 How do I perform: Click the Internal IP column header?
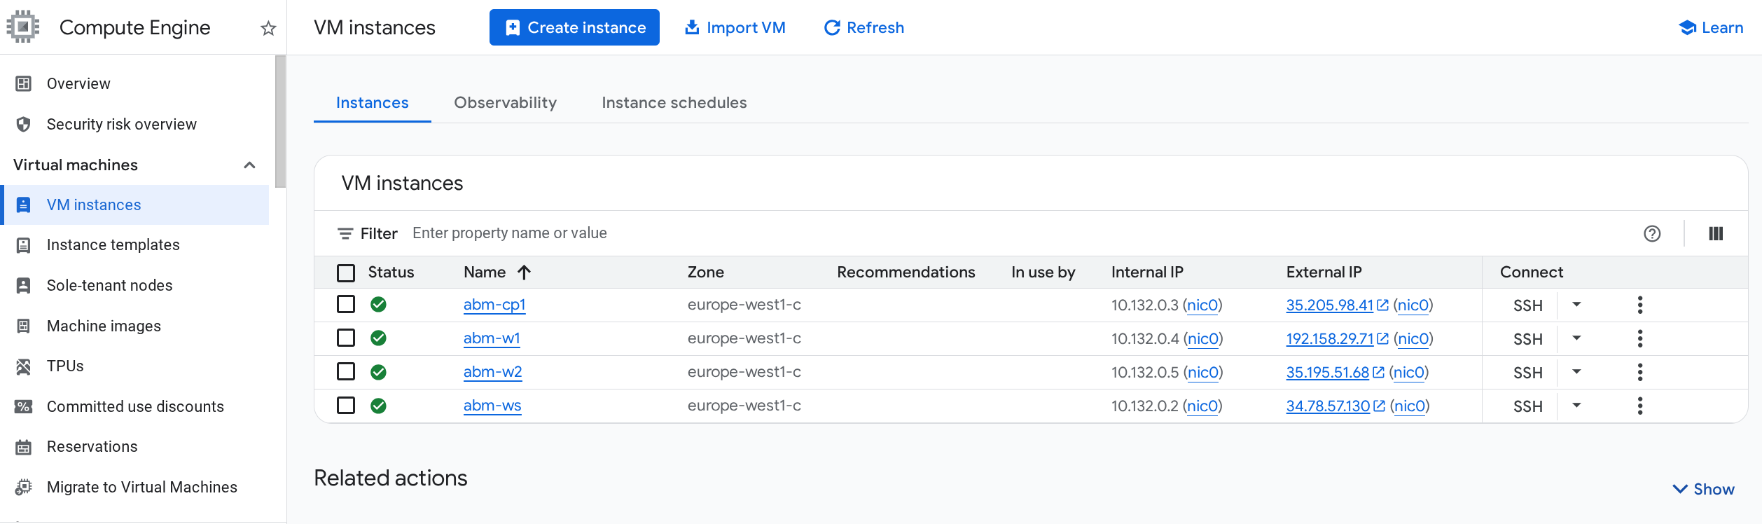point(1147,272)
